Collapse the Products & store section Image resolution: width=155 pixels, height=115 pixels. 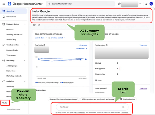pyautogui.click(x=25, y=24)
